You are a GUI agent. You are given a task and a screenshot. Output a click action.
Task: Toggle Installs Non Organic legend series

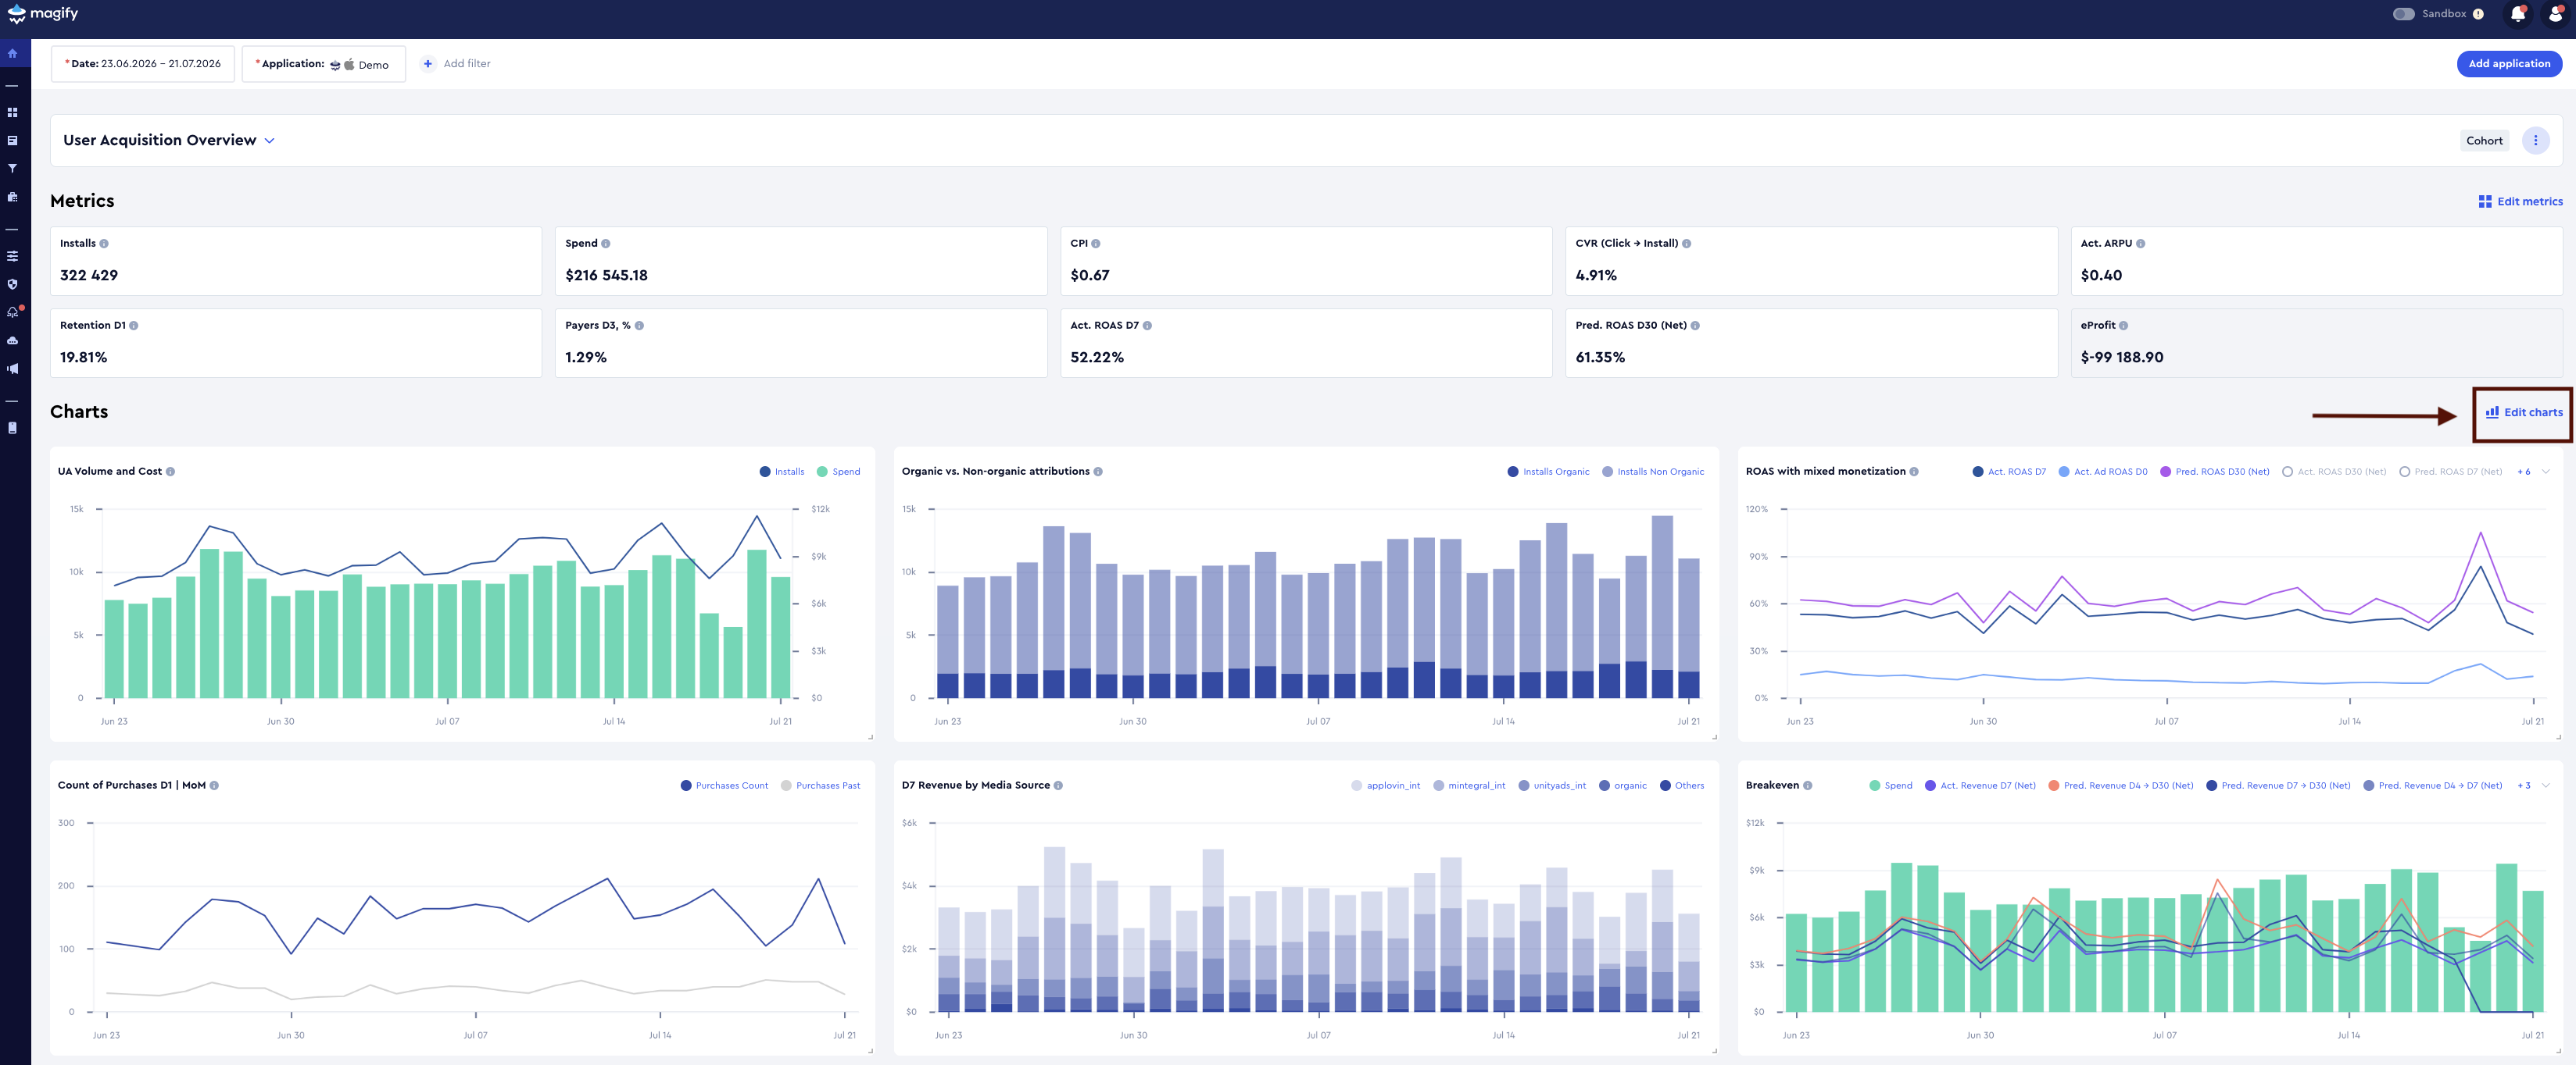(1653, 472)
